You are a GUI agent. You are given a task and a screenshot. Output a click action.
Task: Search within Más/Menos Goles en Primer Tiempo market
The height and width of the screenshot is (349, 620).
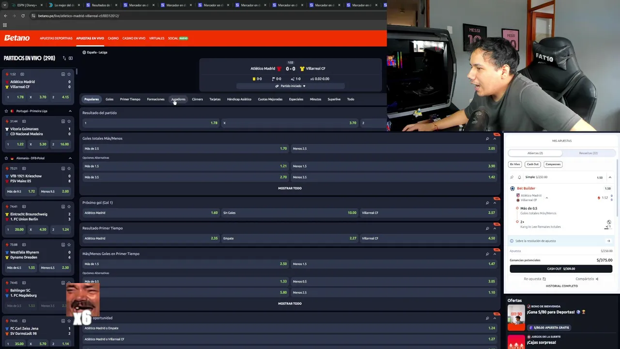[x=487, y=254]
